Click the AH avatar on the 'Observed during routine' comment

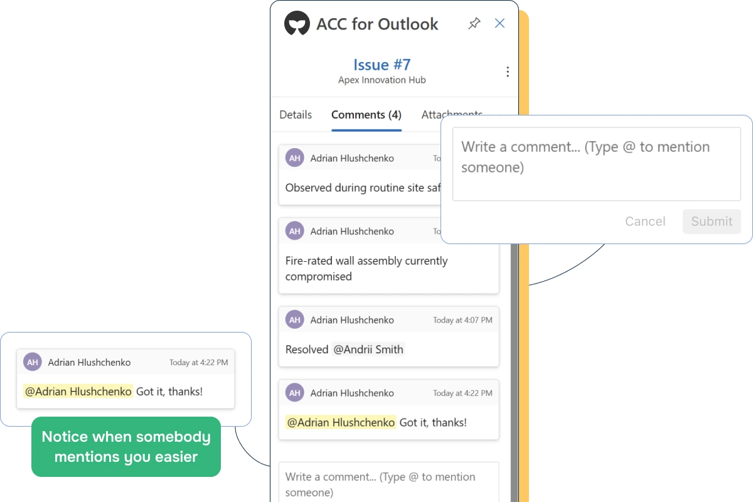click(x=295, y=158)
